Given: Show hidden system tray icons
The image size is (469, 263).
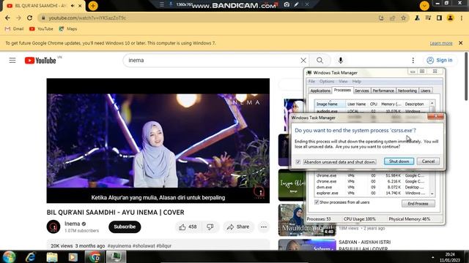Looking at the screenshot, I should 433,257.
